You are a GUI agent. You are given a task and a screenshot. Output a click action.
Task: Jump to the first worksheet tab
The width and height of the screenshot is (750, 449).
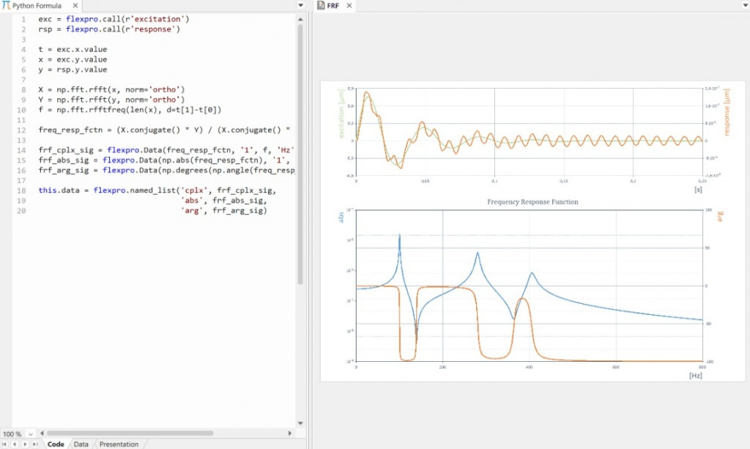pos(4,444)
